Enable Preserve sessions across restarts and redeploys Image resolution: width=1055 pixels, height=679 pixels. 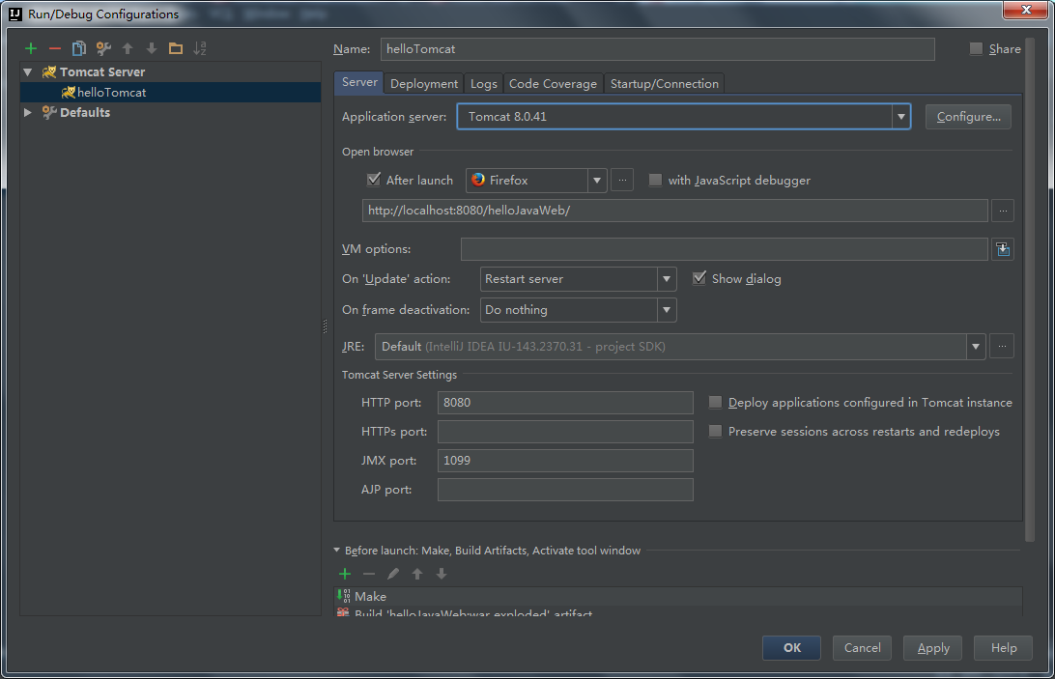click(x=715, y=431)
